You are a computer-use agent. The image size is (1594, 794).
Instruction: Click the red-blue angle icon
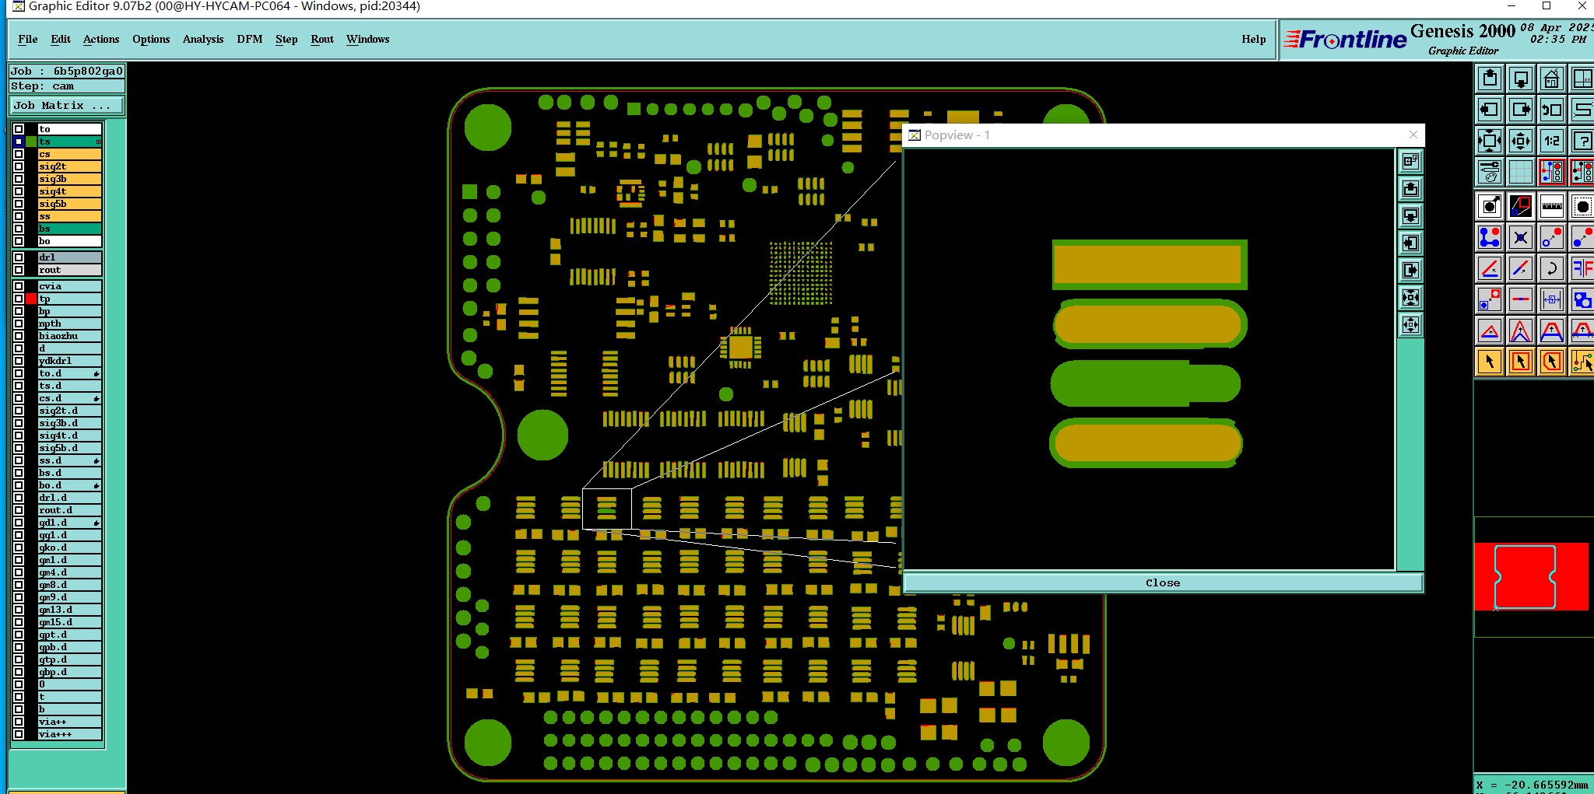pyautogui.click(x=1489, y=268)
